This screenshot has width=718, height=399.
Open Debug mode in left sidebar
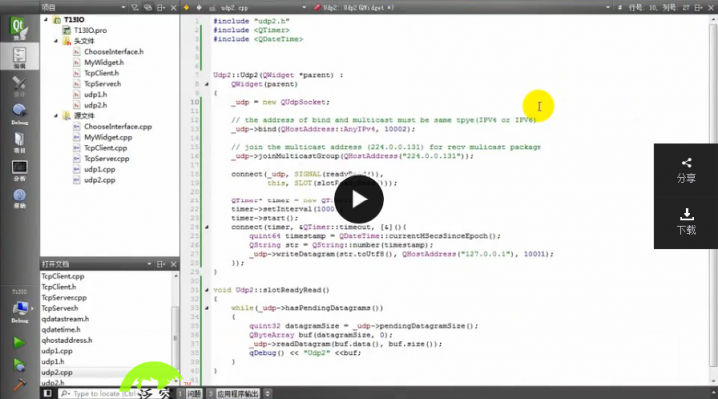pyautogui.click(x=18, y=114)
